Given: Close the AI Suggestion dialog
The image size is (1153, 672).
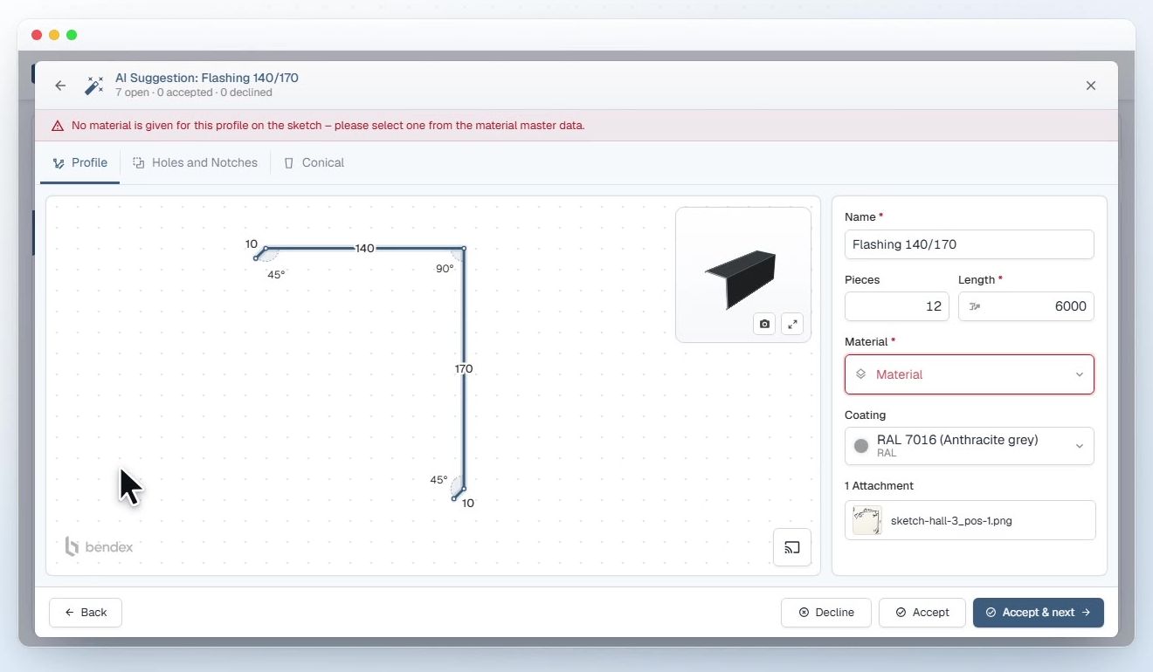Looking at the screenshot, I should tap(1091, 86).
